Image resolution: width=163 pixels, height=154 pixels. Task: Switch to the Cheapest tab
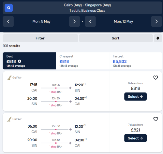82,61
